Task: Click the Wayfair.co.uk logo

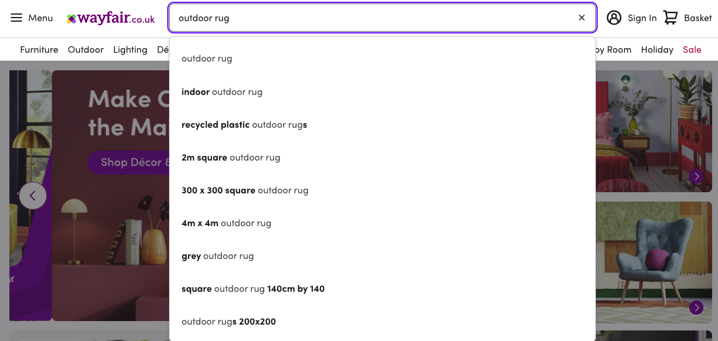Action: coord(109,18)
